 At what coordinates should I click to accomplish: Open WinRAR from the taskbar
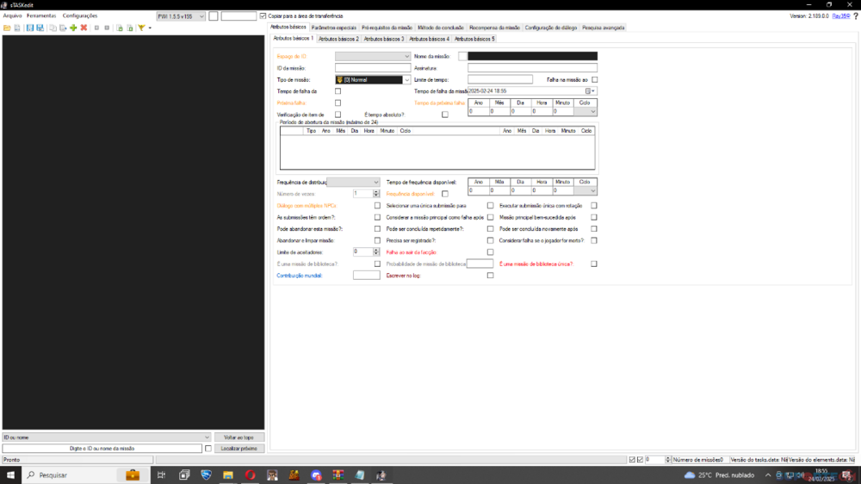point(338,475)
